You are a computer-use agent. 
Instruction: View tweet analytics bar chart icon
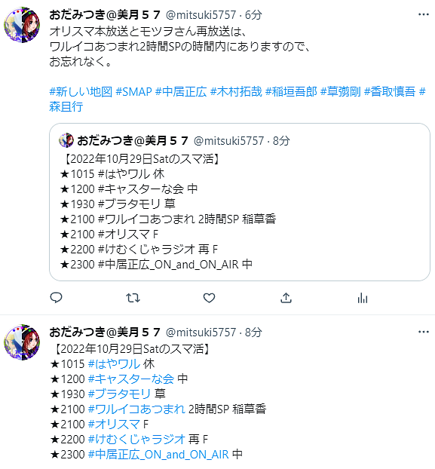coord(363,298)
